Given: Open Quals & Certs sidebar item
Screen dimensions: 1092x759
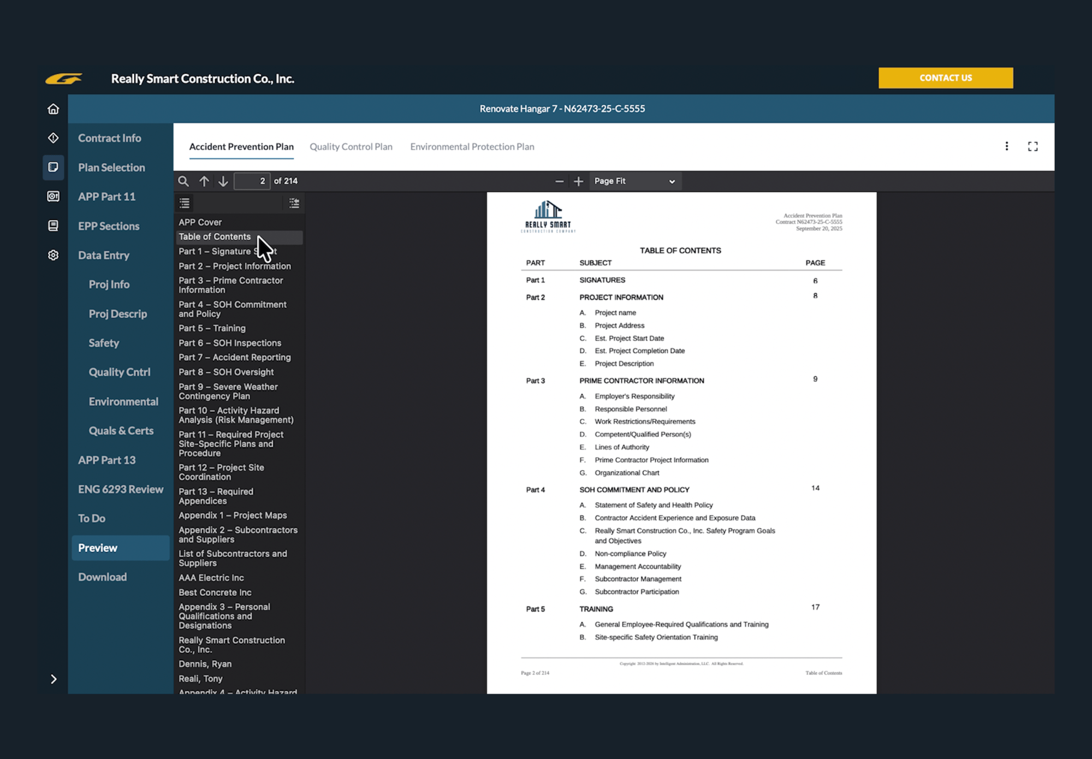Looking at the screenshot, I should [x=121, y=431].
